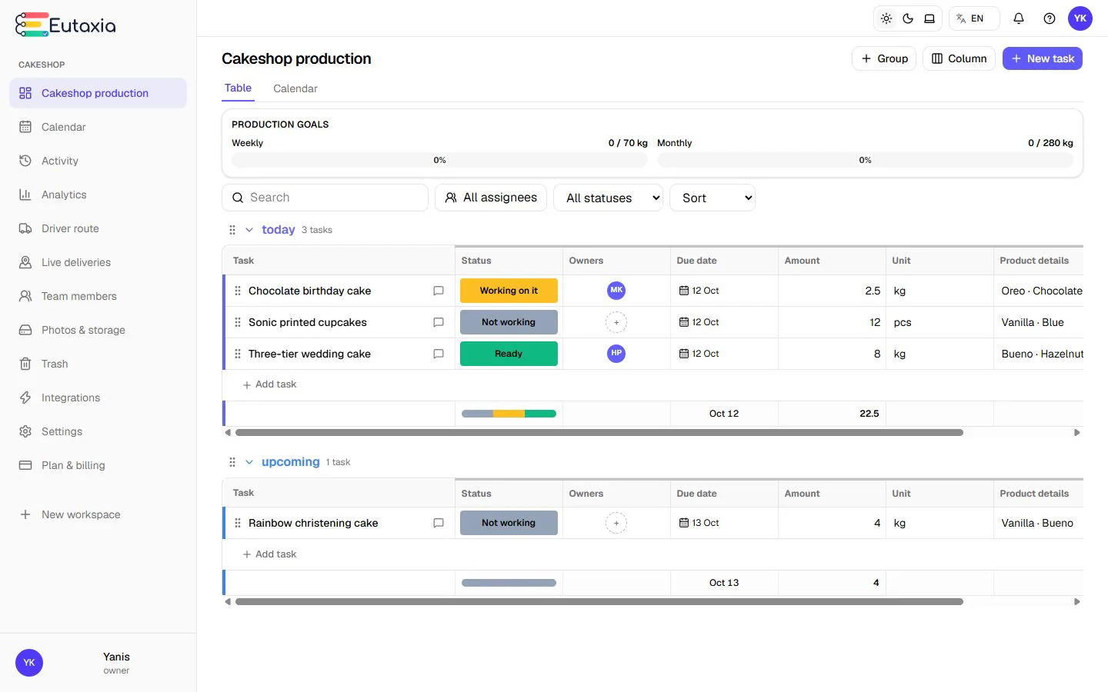This screenshot has height=692, width=1108.
Task: Click the Search tasks field
Action: pos(325,198)
